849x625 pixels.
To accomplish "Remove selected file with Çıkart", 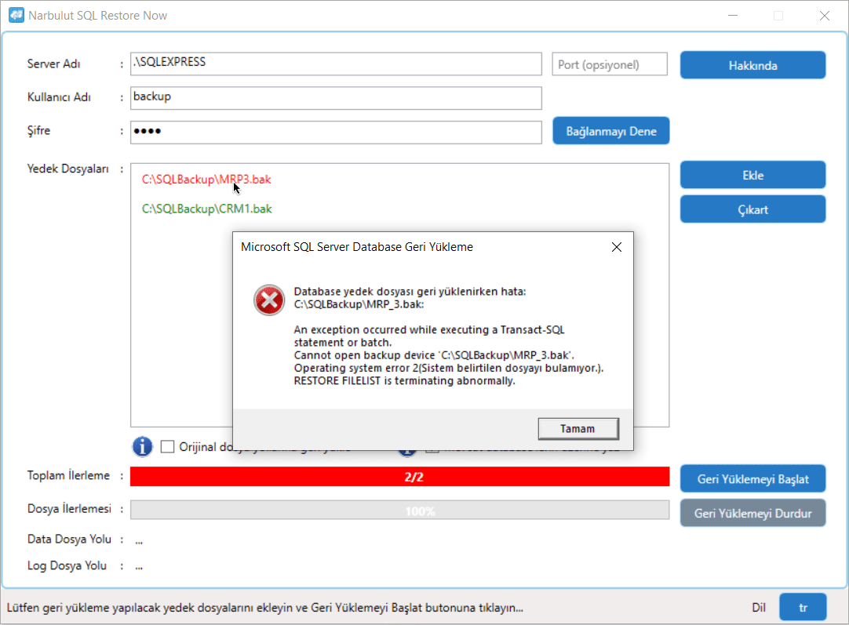I will (x=752, y=209).
